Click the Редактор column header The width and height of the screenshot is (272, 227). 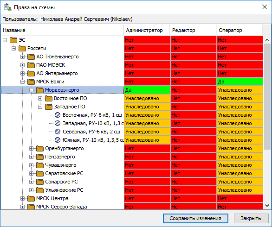[x=193, y=30]
